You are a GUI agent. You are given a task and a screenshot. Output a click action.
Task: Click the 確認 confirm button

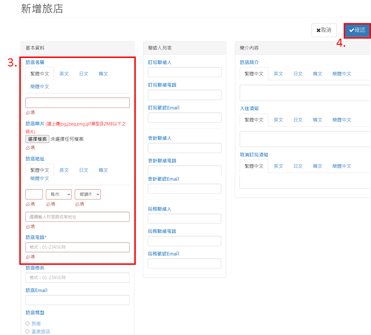(357, 30)
